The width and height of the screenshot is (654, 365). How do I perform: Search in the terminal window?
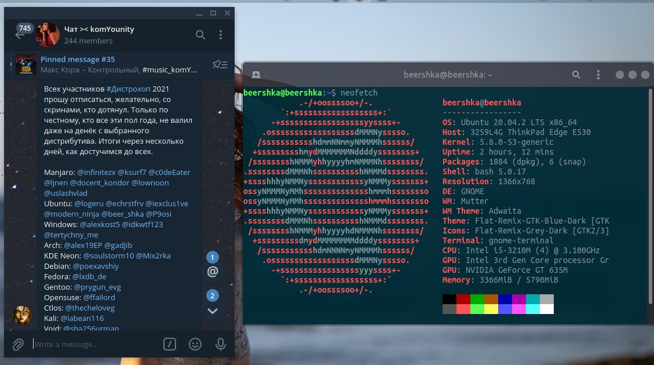pyautogui.click(x=576, y=75)
